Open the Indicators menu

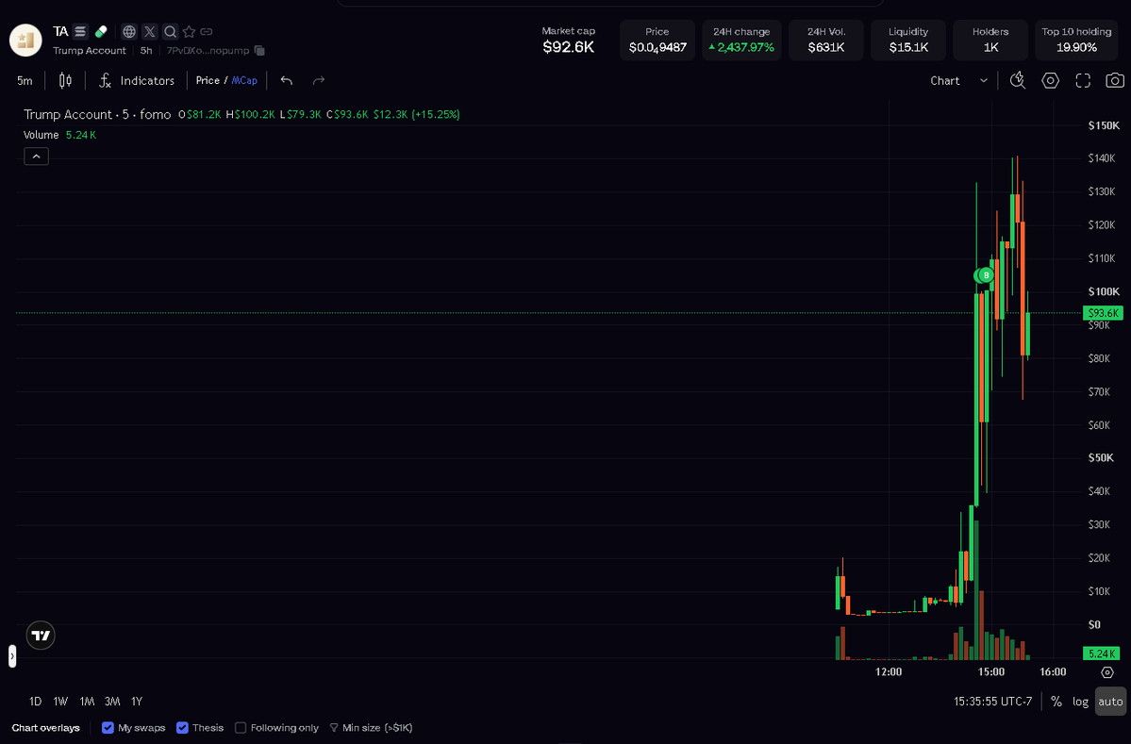pos(137,81)
